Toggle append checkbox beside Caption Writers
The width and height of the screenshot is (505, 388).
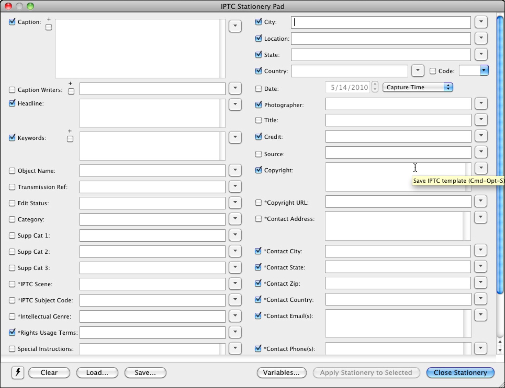tap(71, 91)
